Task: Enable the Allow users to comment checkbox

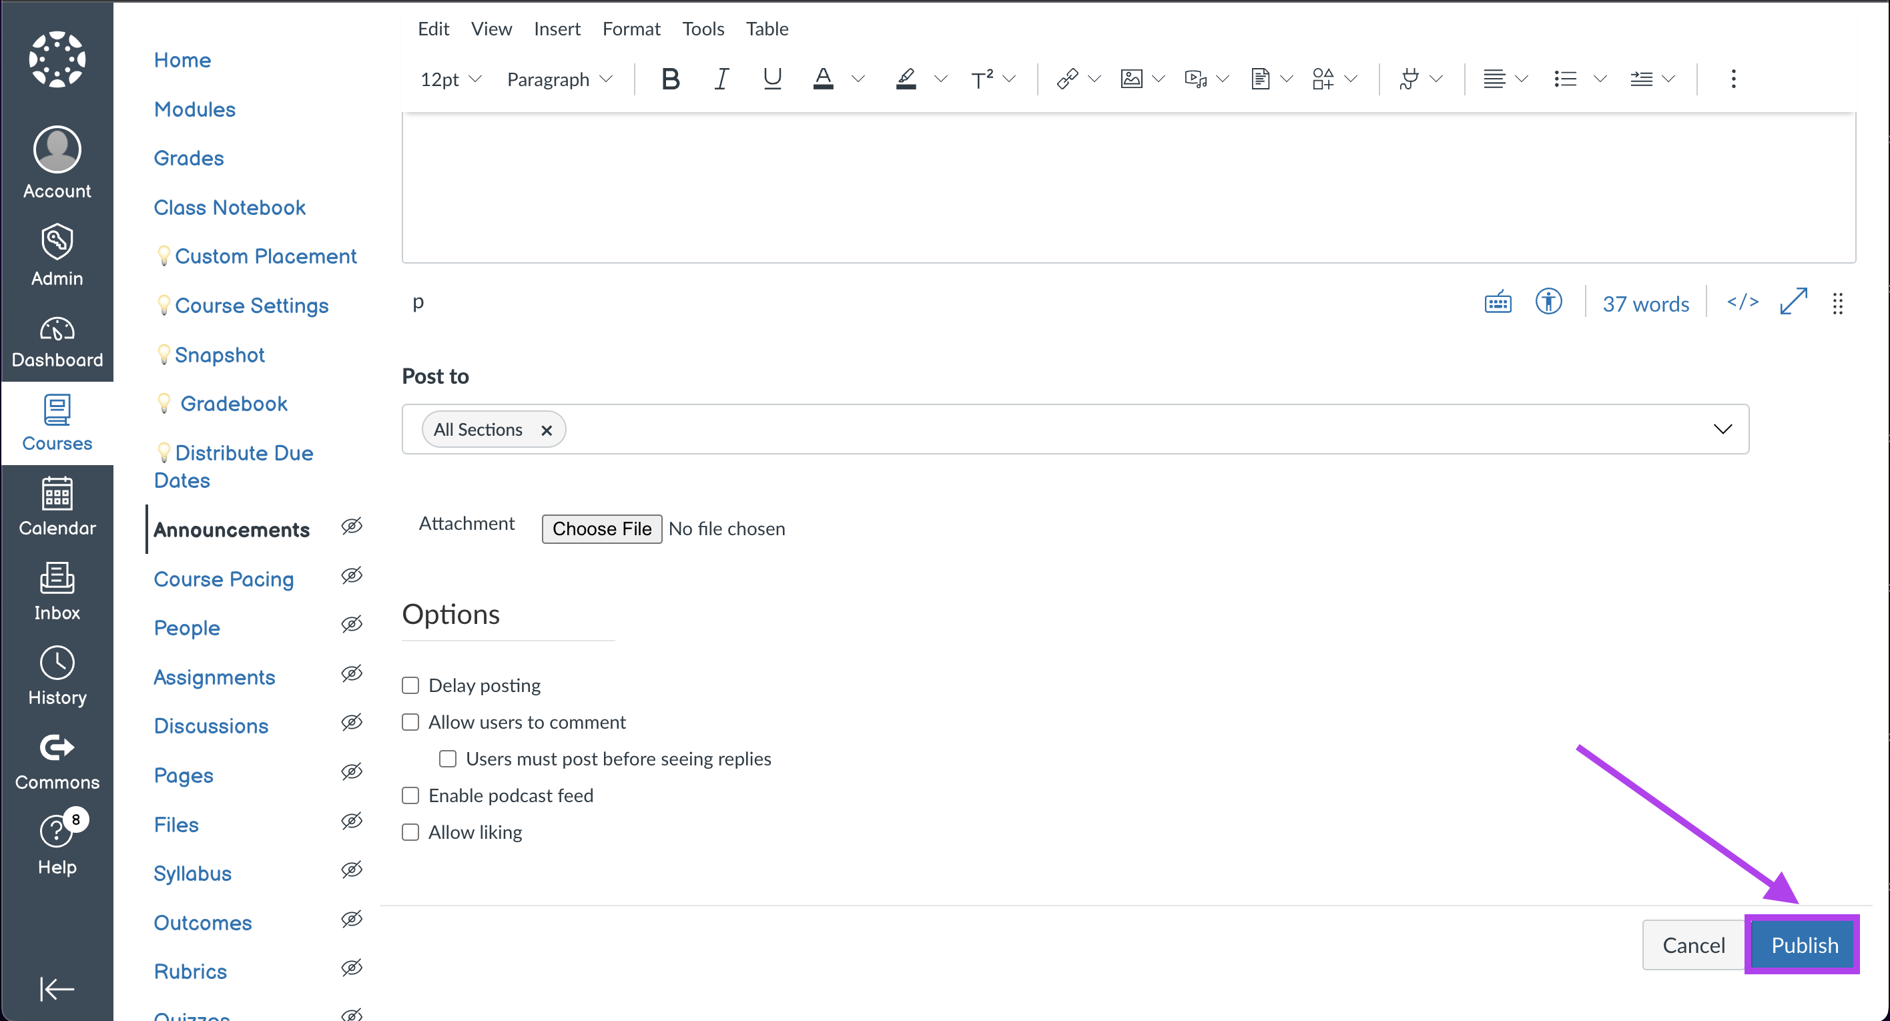Action: tap(410, 722)
